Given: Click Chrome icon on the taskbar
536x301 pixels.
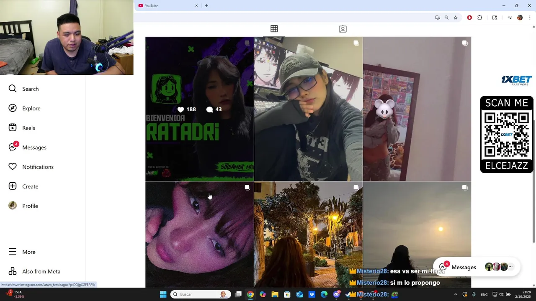Looking at the screenshot, I should (x=250, y=294).
